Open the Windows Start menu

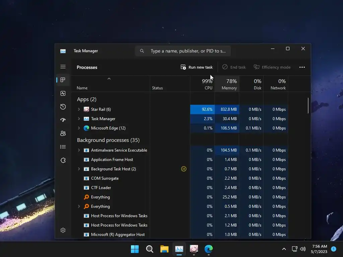(x=135, y=249)
